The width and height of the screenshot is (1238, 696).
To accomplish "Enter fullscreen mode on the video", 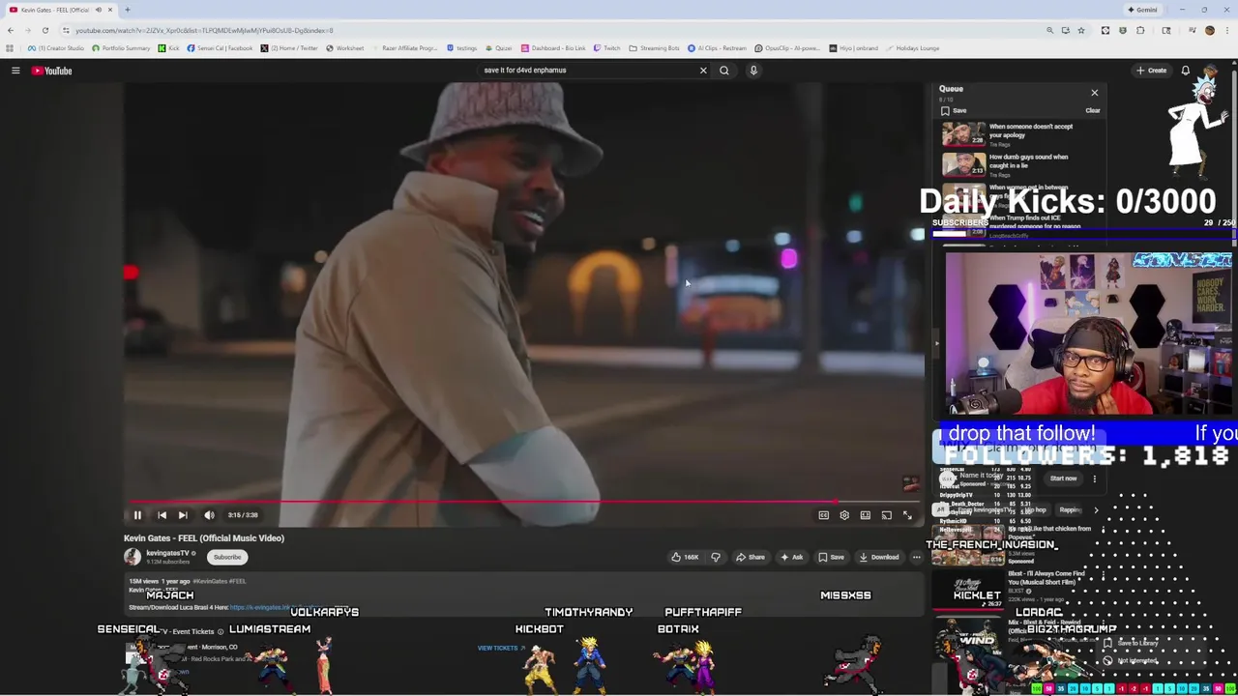I will 907,515.
